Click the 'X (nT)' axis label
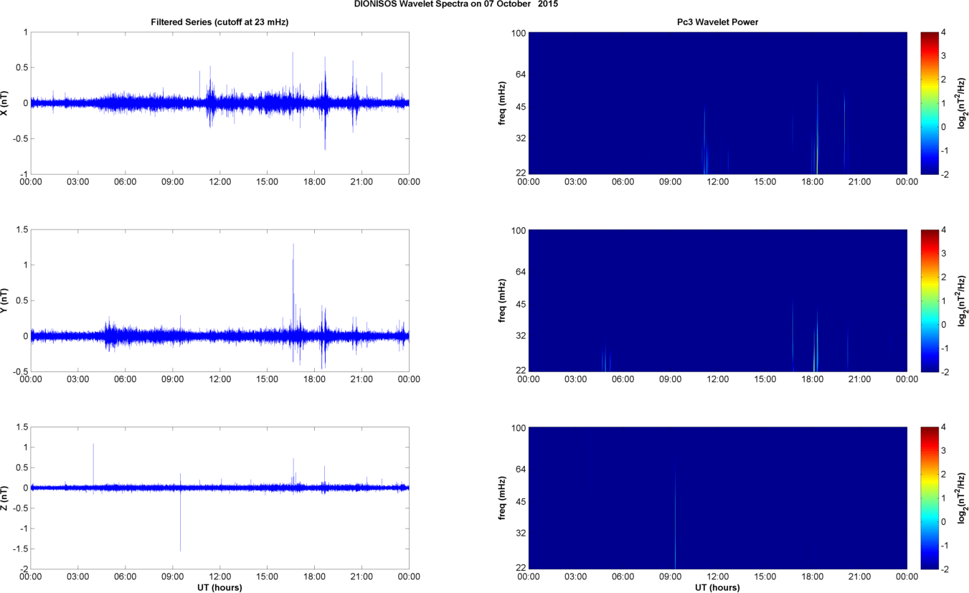The width and height of the screenshot is (969, 593). click(x=5, y=103)
